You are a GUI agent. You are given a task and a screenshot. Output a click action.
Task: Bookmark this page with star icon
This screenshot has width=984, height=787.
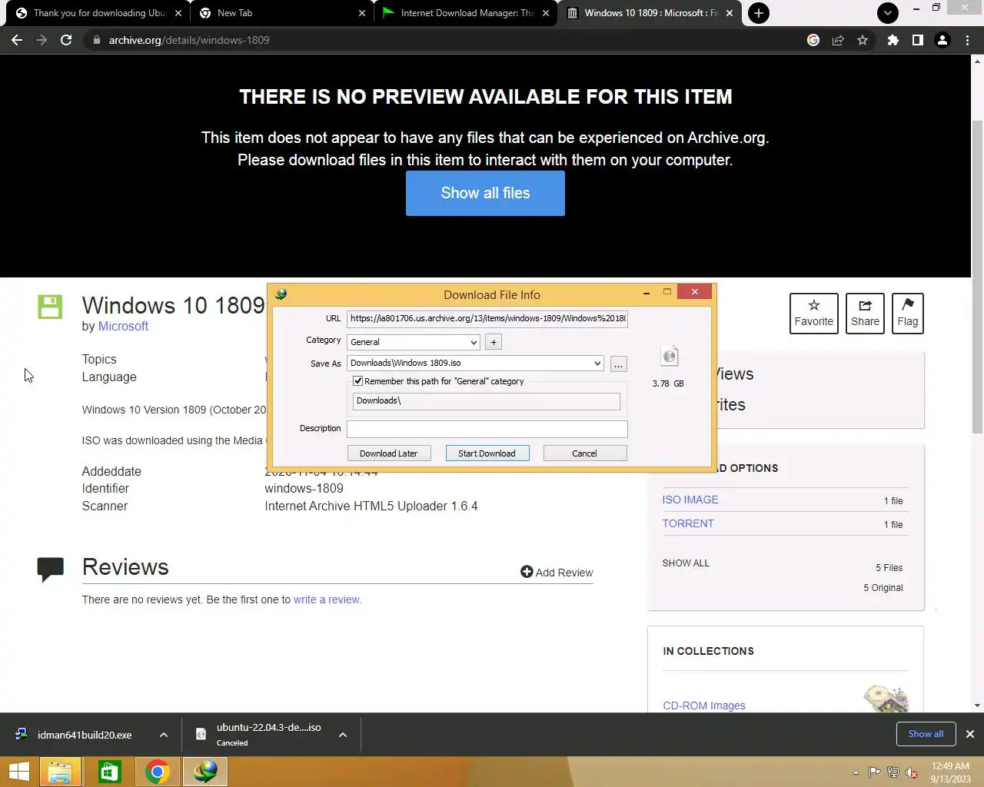863,40
